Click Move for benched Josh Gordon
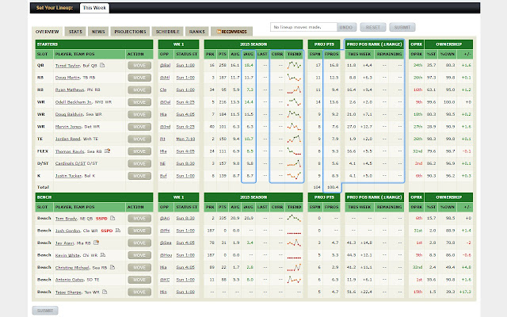The height and width of the screenshot is (317, 507). [x=139, y=231]
